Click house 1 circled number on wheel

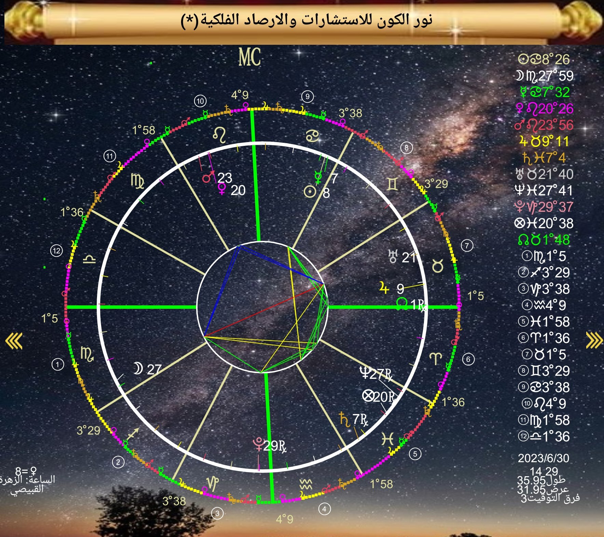(58, 364)
